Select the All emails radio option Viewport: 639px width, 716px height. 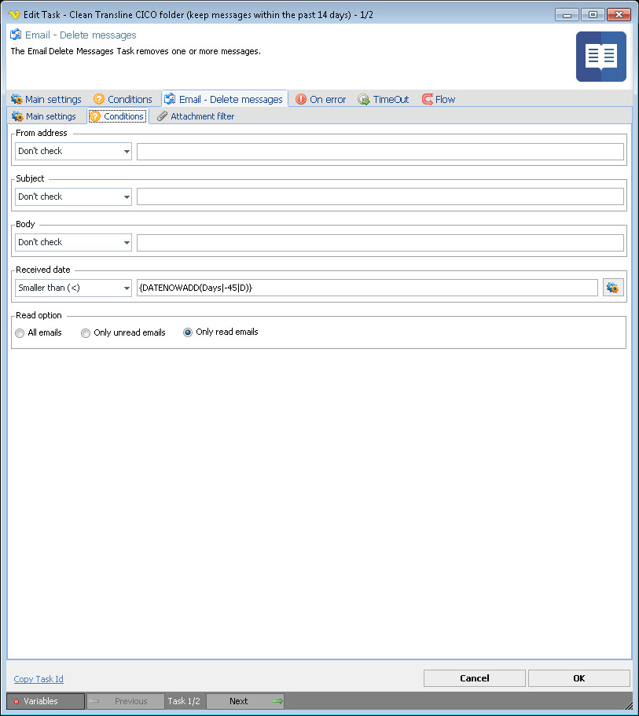(x=20, y=333)
